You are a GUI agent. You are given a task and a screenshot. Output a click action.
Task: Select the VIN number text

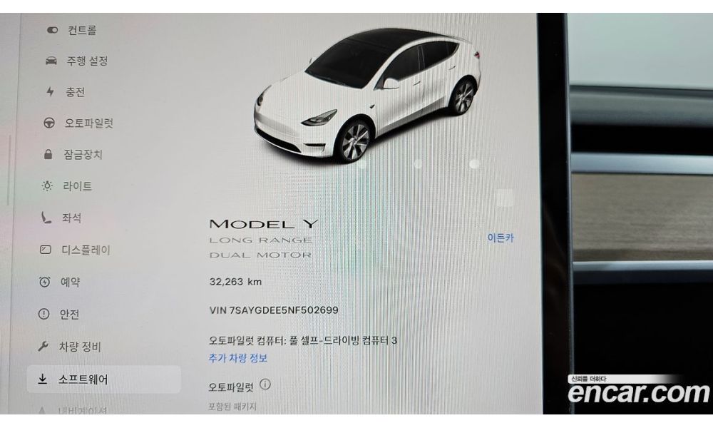pos(274,310)
